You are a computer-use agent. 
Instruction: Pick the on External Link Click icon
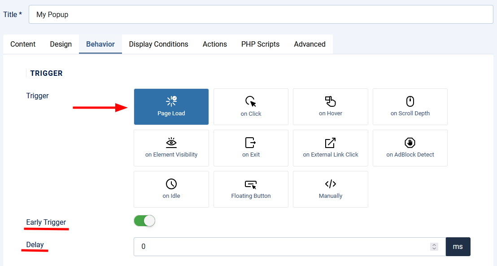(330, 143)
